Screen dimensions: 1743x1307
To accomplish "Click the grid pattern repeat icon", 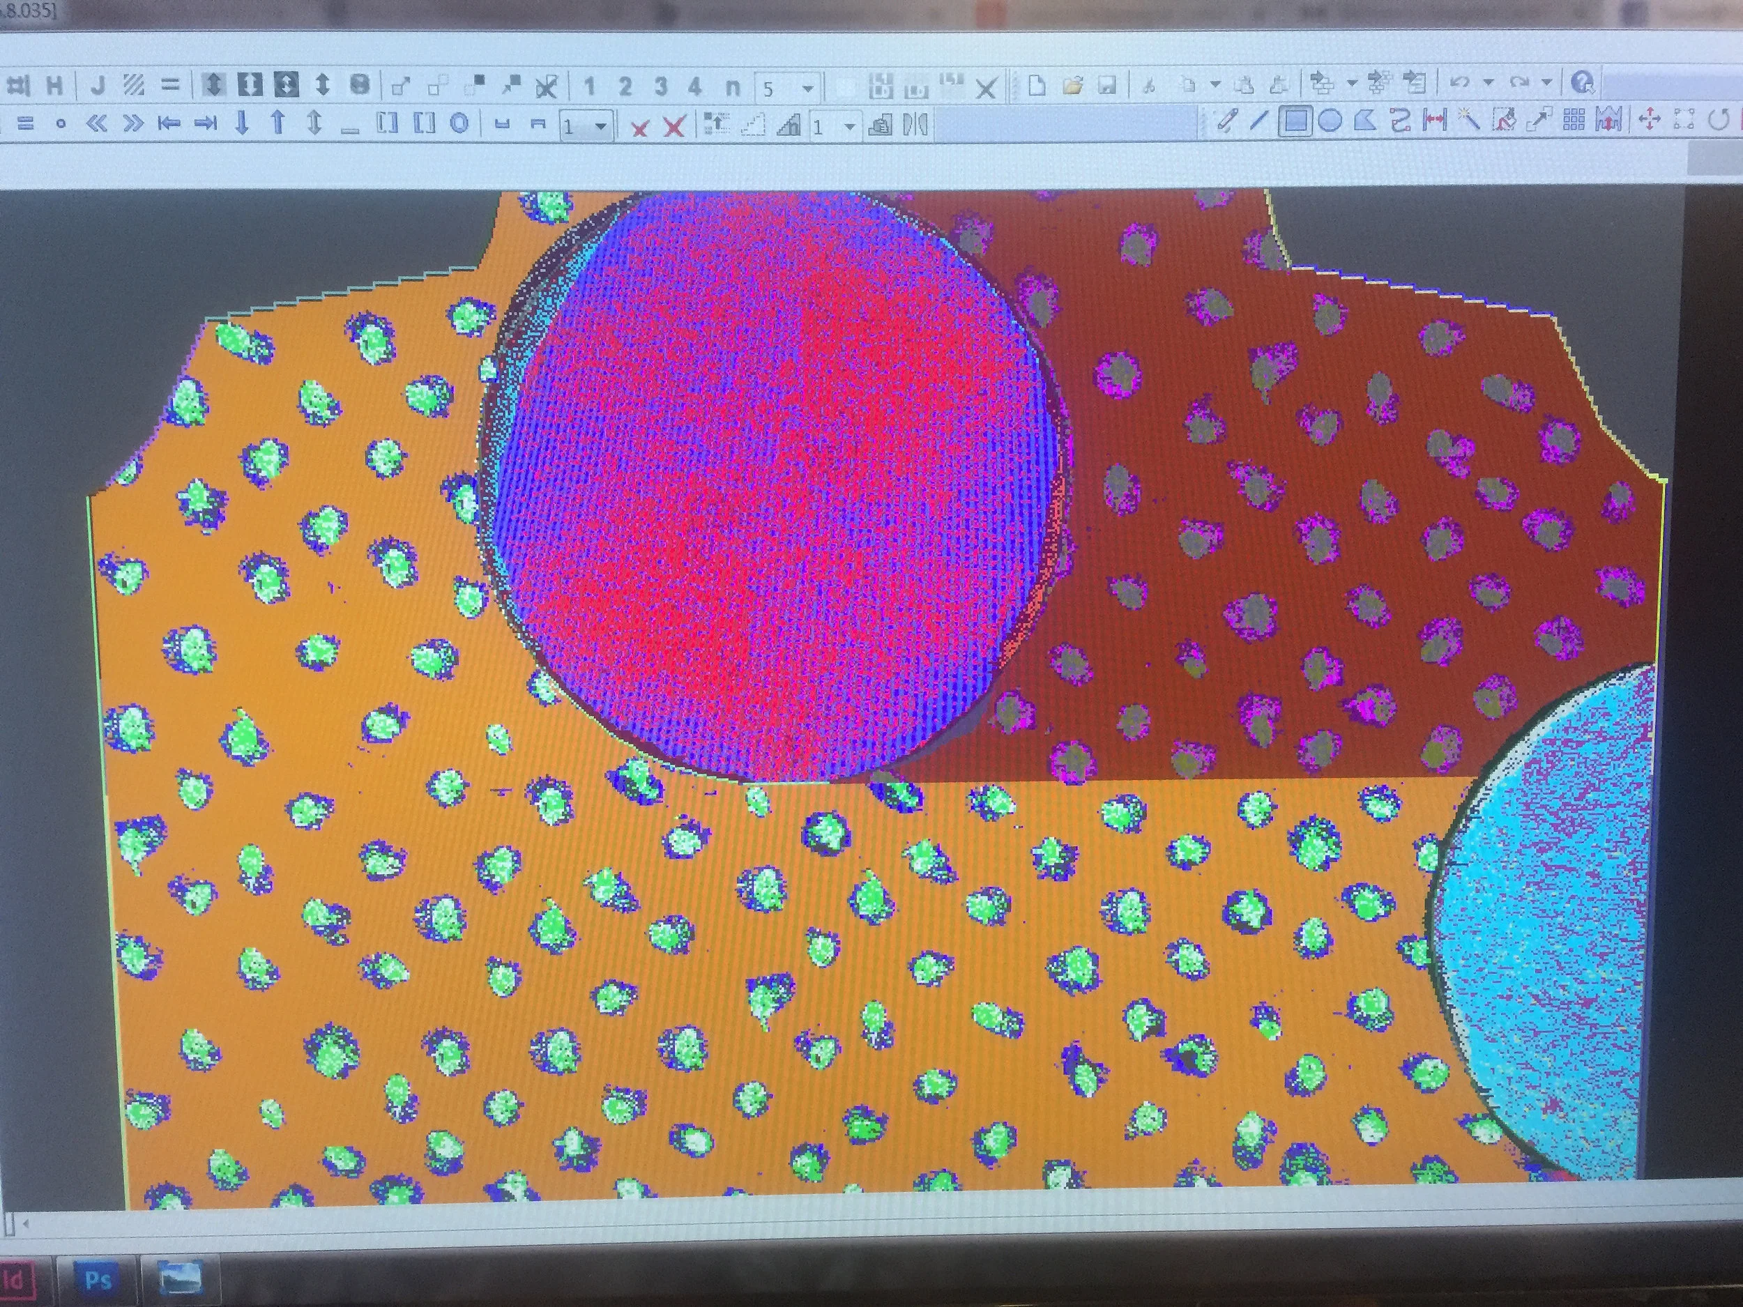I will tap(1574, 120).
